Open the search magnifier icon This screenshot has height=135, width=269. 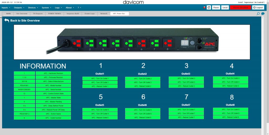pyautogui.click(x=258, y=14)
